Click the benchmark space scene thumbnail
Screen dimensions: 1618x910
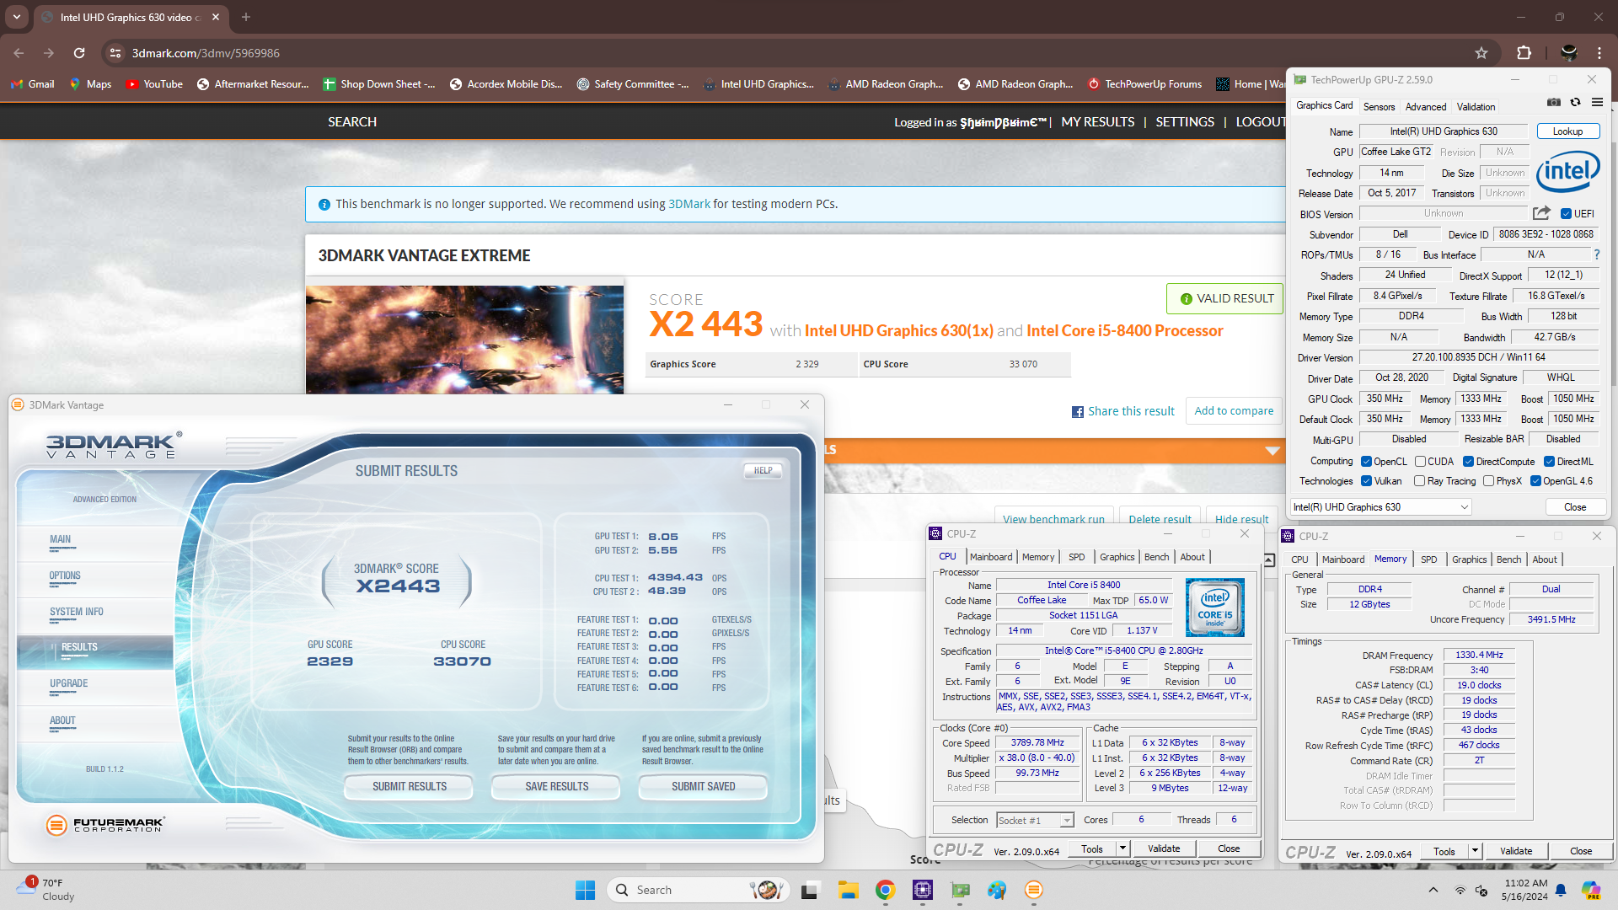(x=464, y=340)
